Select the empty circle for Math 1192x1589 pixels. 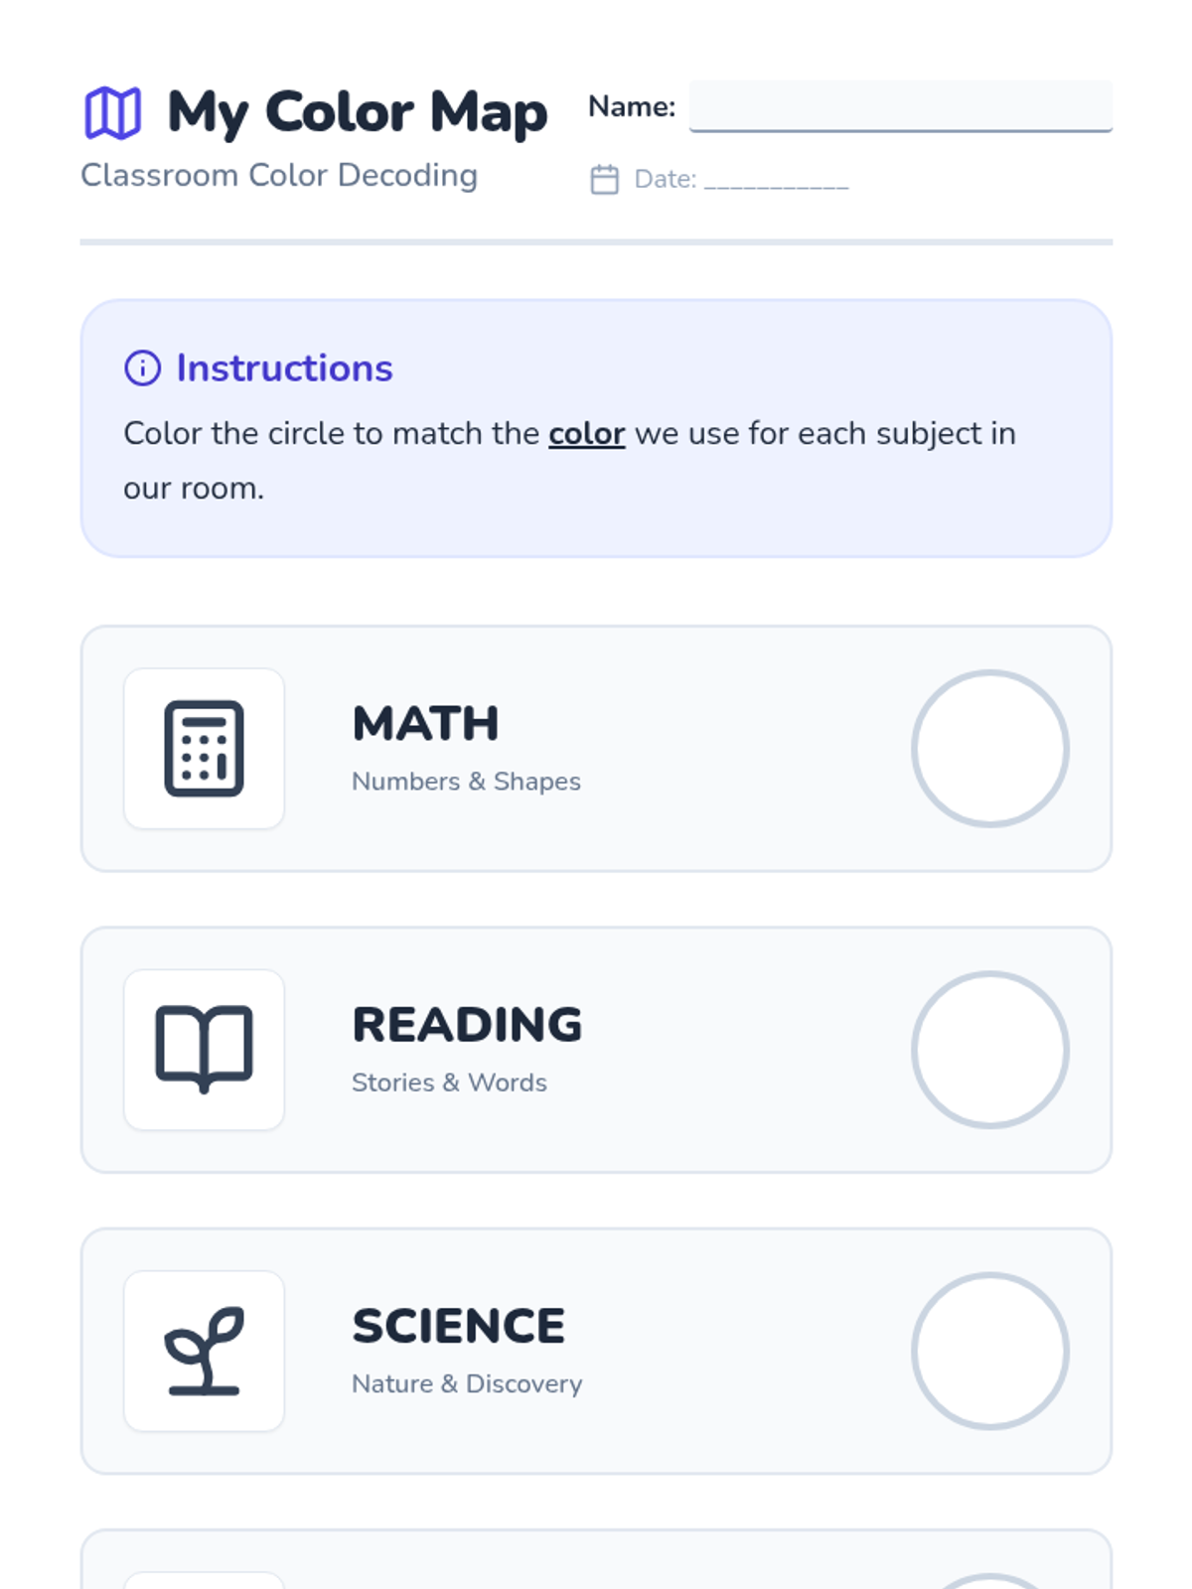[989, 749]
